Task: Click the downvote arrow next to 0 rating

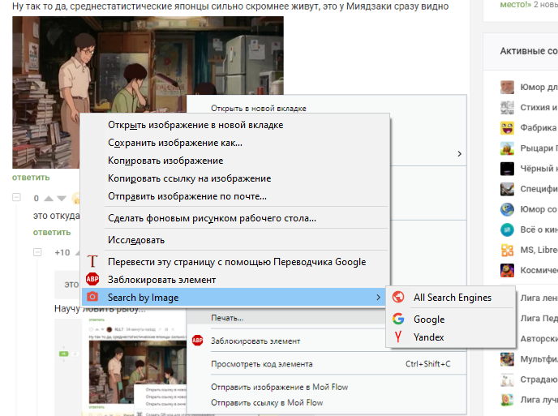Action: coord(62,198)
